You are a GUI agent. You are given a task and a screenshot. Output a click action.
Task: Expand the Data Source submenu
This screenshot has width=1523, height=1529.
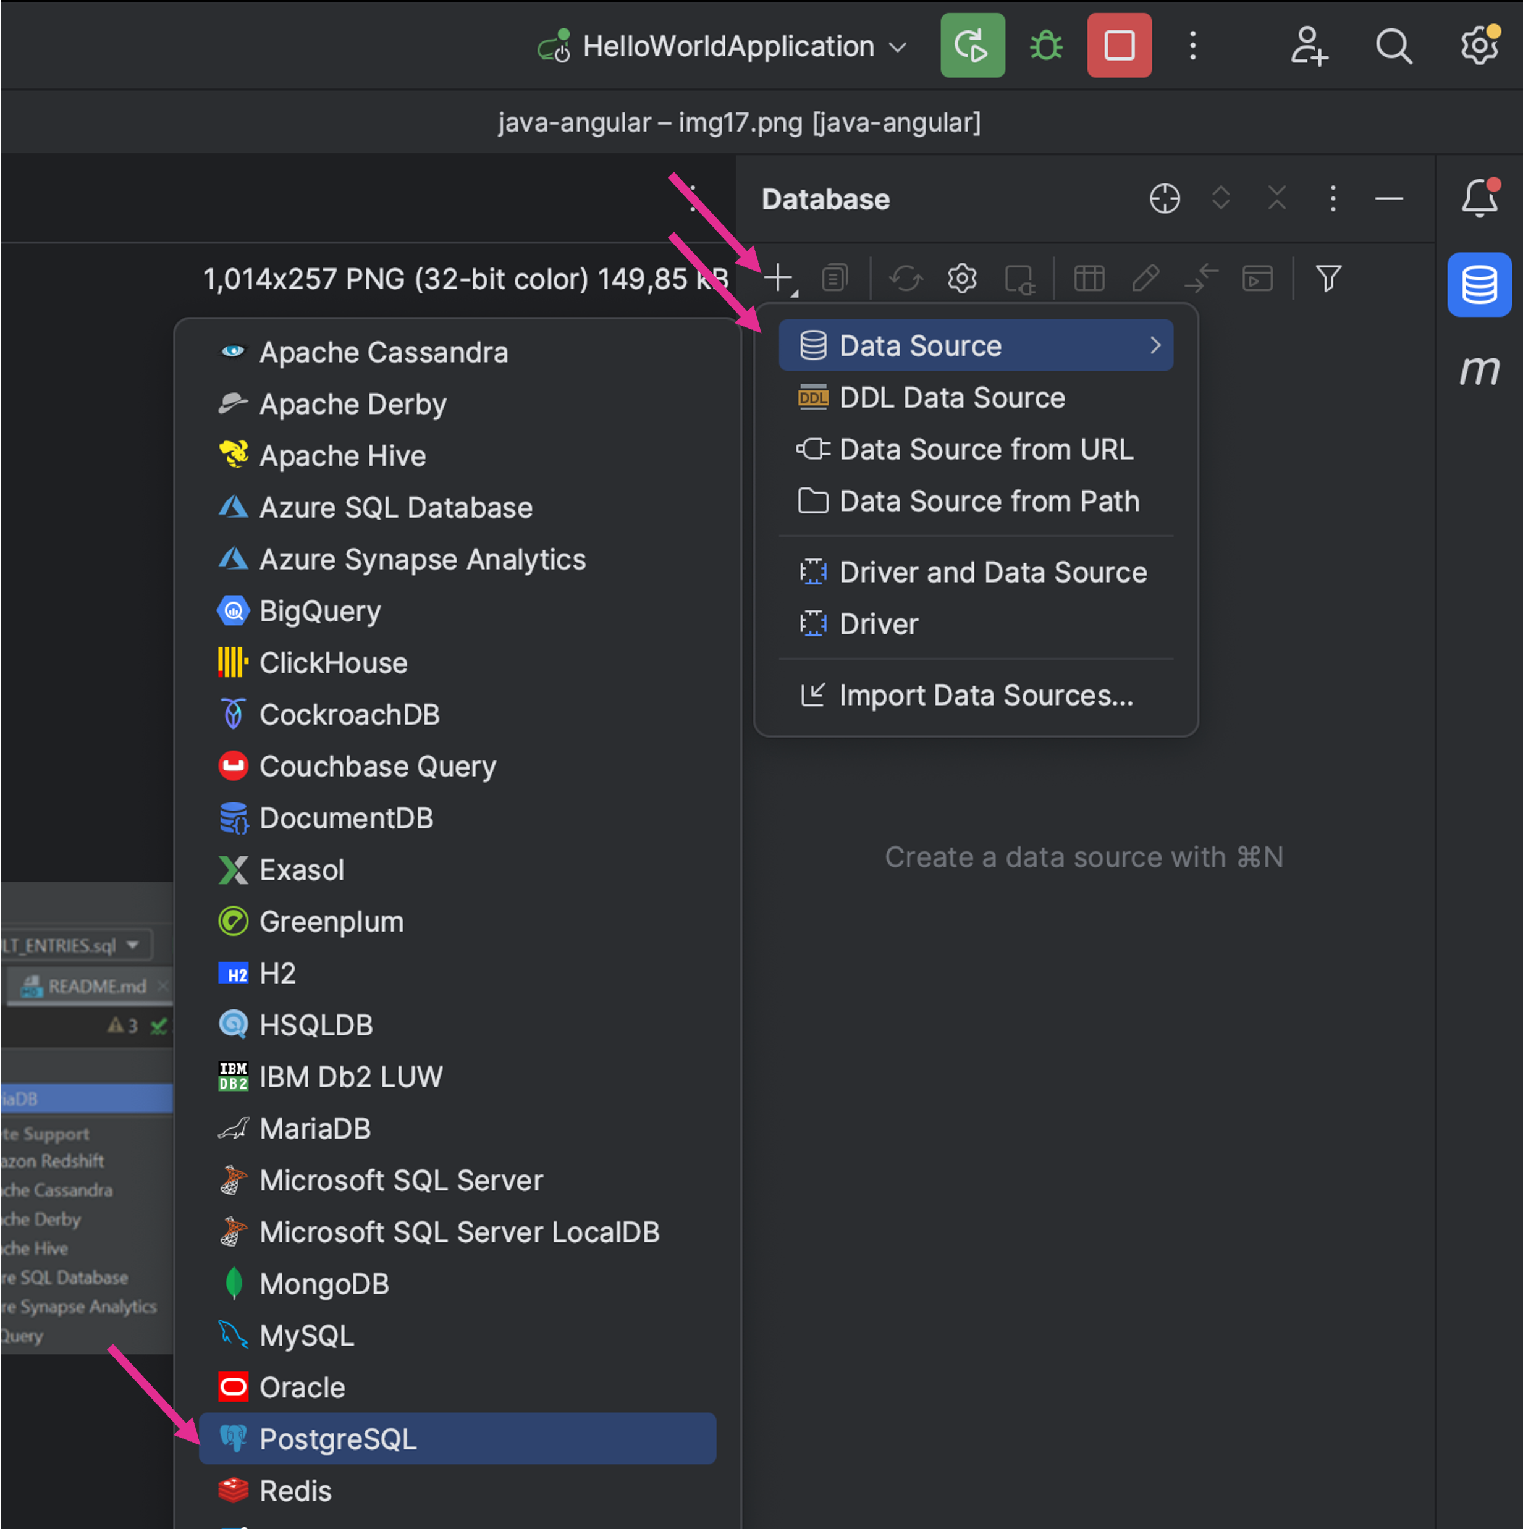click(975, 346)
